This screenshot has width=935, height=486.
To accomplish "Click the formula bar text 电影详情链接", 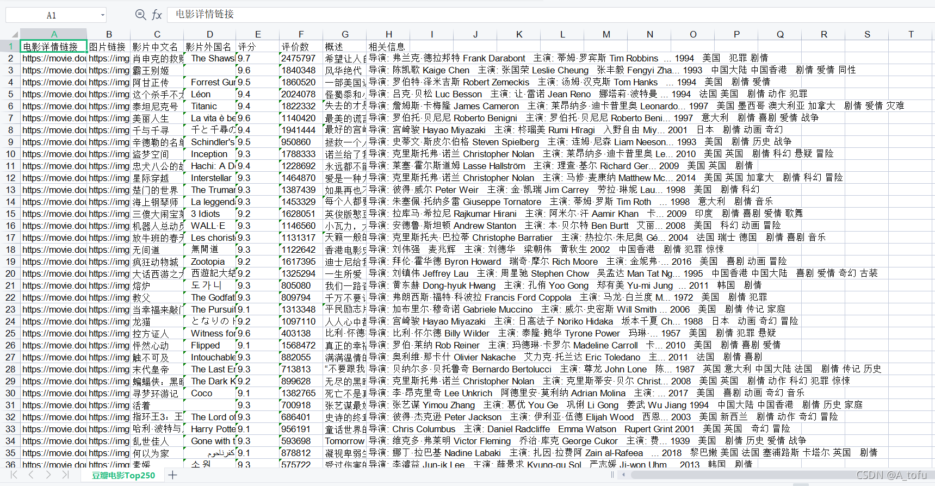I will (x=205, y=14).
